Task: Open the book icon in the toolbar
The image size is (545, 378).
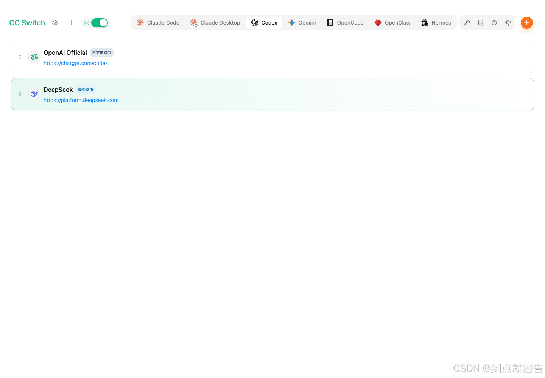Action: coord(481,23)
